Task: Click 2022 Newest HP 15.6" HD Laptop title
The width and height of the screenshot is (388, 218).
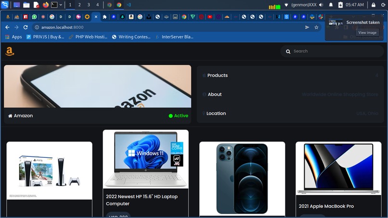Action: pyautogui.click(x=142, y=200)
